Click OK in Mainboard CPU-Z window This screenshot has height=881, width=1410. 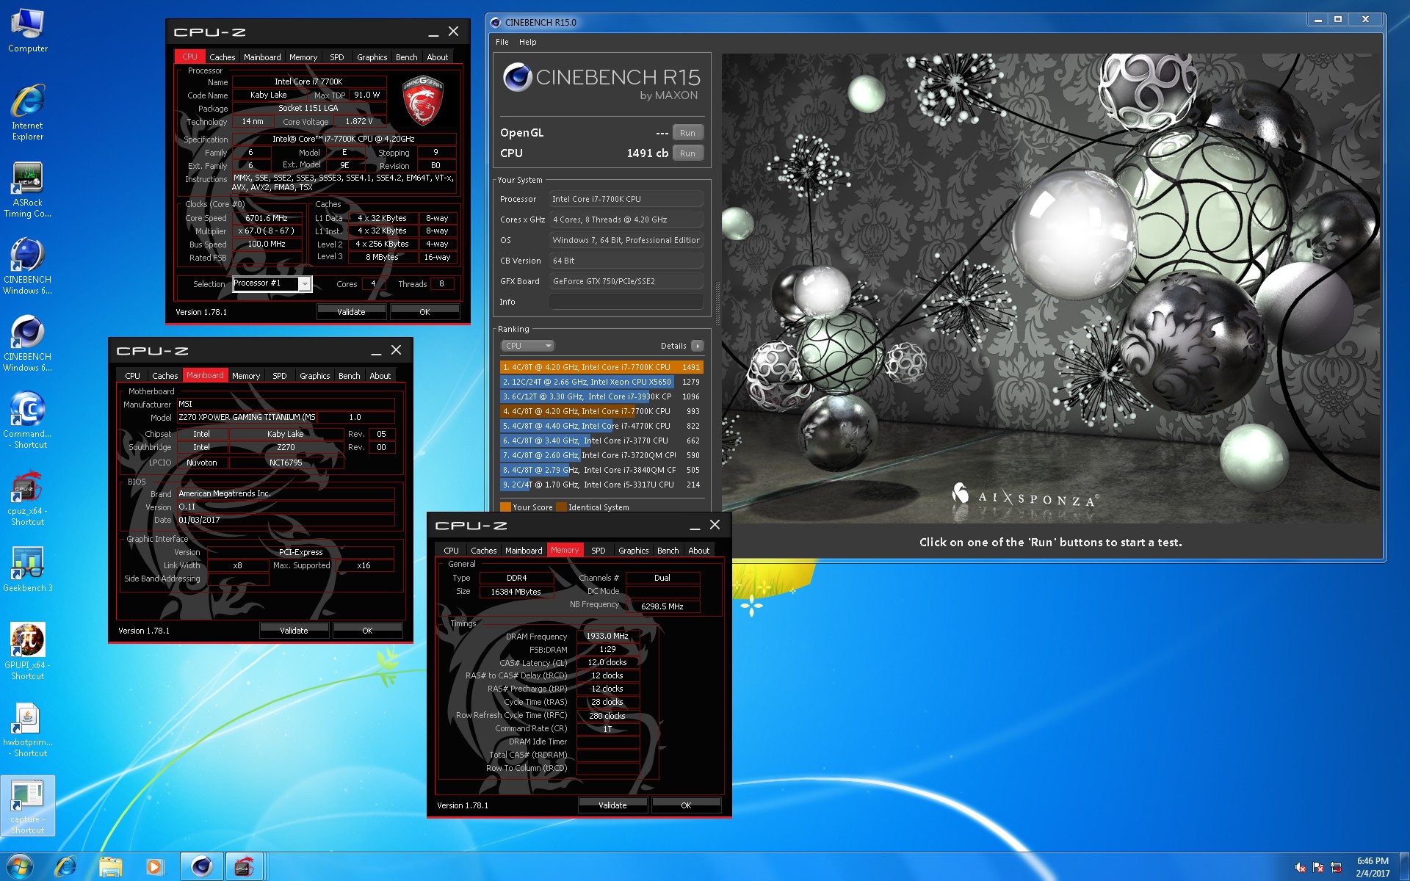[367, 631]
